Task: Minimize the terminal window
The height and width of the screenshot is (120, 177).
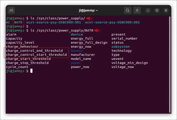Action: tap(148, 10)
